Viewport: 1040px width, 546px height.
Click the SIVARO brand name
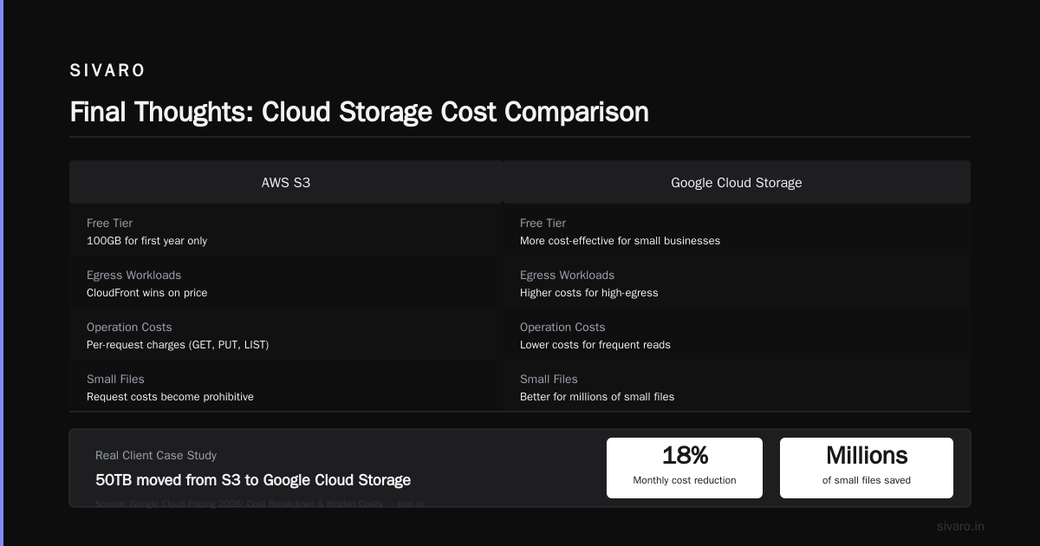[107, 70]
